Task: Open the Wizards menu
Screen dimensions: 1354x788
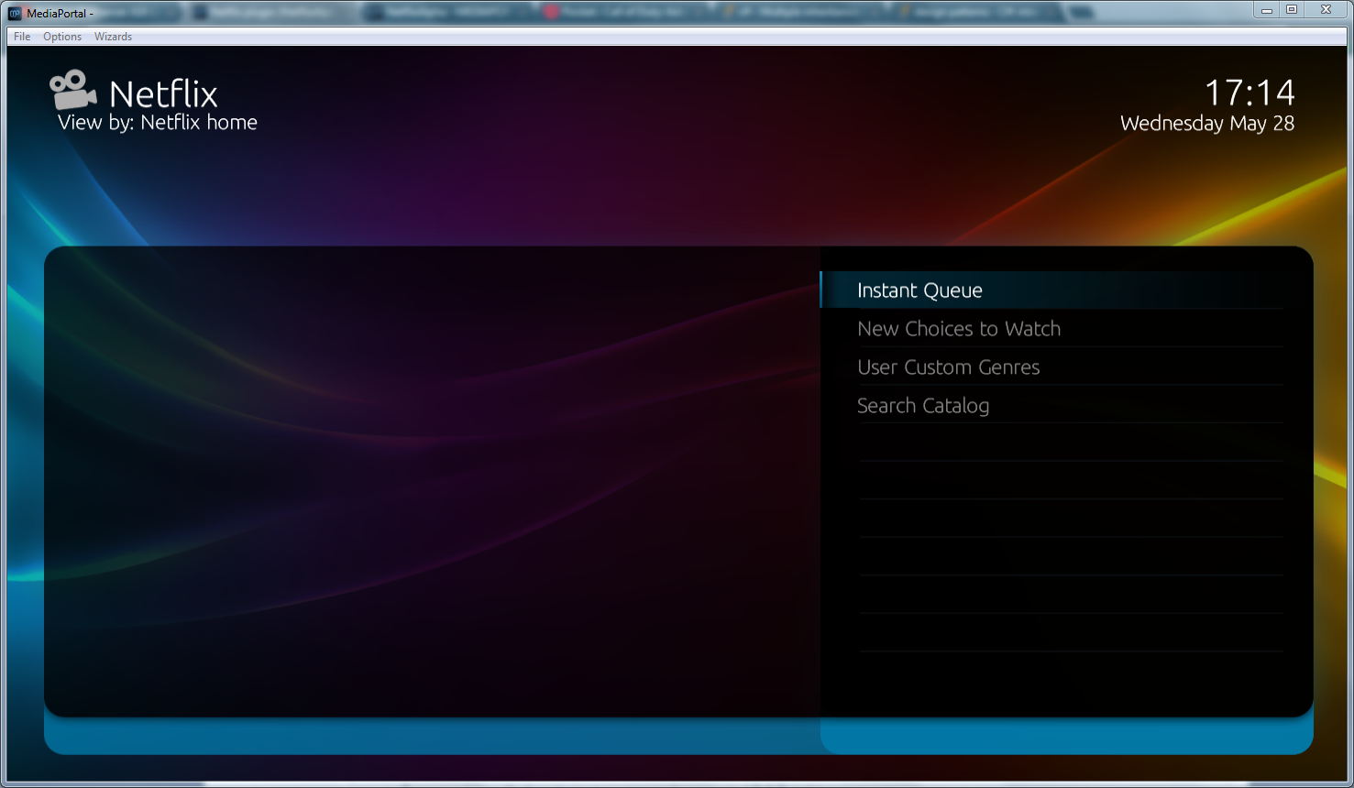Action: (x=113, y=37)
